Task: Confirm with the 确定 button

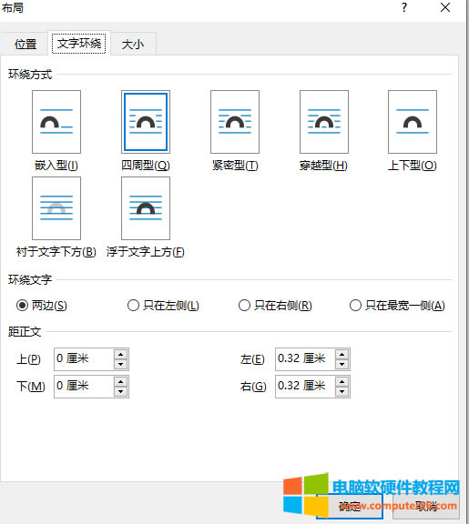Action: (x=350, y=507)
